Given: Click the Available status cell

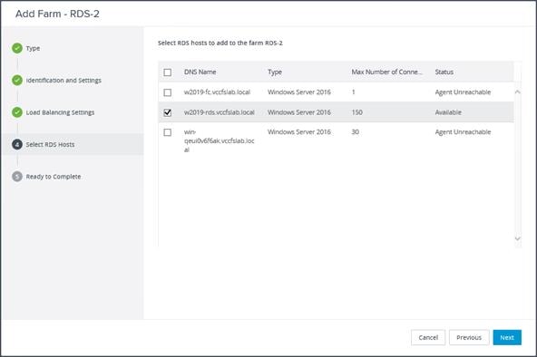Looking at the screenshot, I should point(448,112).
